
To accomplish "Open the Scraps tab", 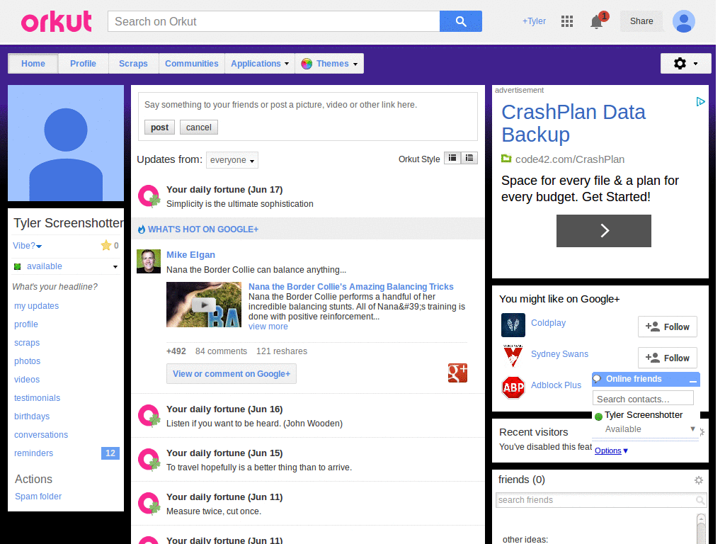I will pos(133,64).
